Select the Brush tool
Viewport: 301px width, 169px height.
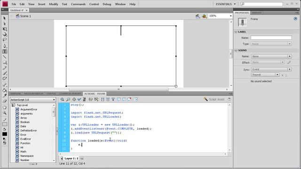(x=5, y=73)
